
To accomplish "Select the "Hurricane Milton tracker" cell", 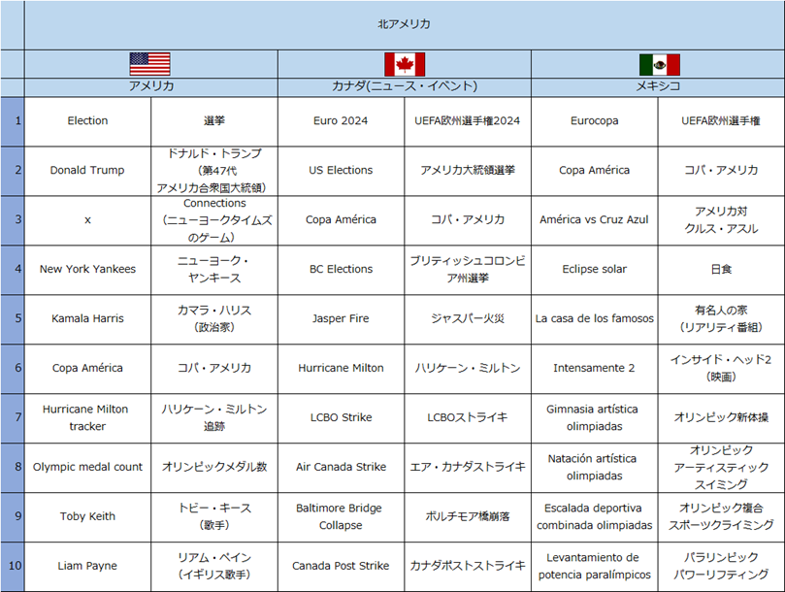I will [x=87, y=417].
